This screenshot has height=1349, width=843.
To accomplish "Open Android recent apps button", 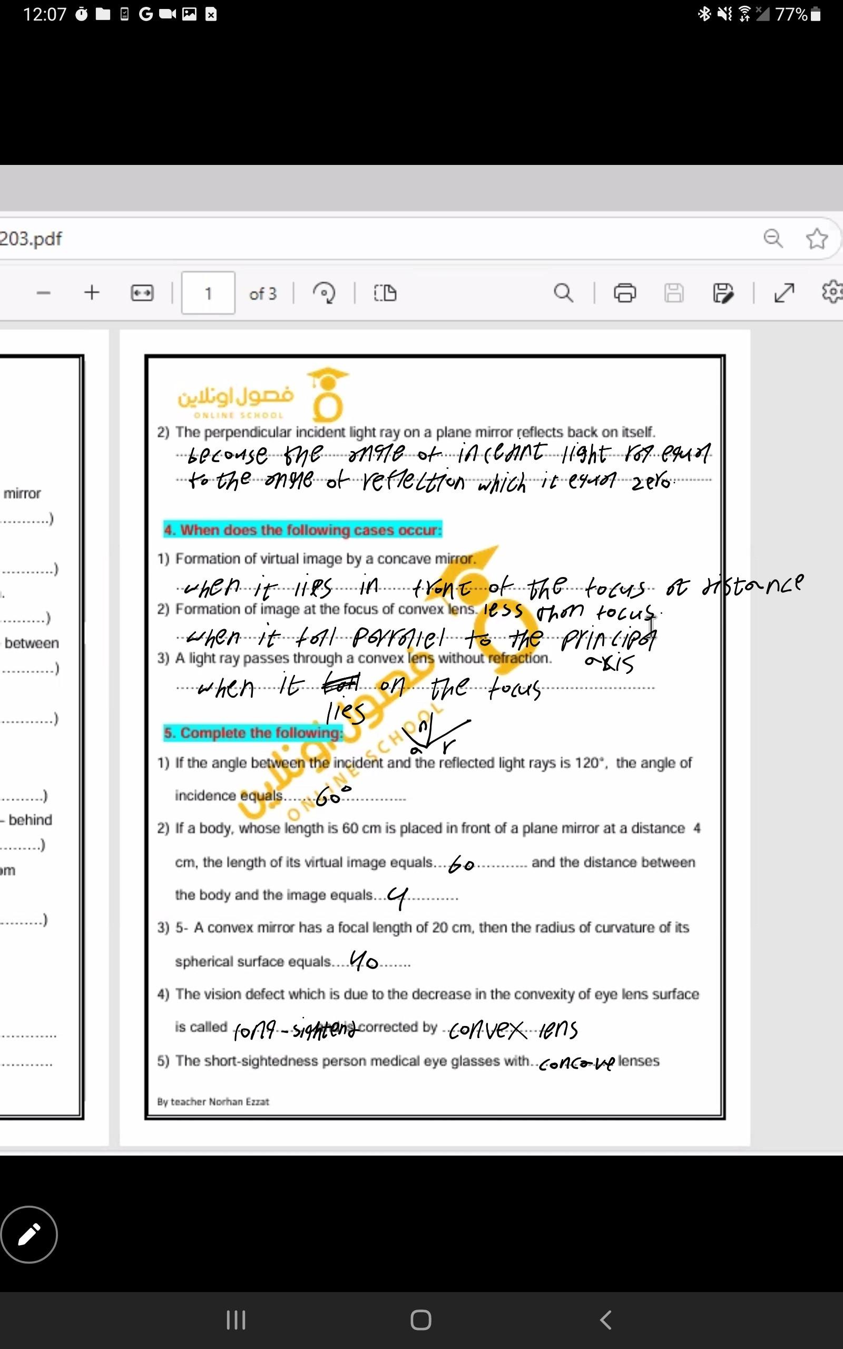I will coord(236,1319).
